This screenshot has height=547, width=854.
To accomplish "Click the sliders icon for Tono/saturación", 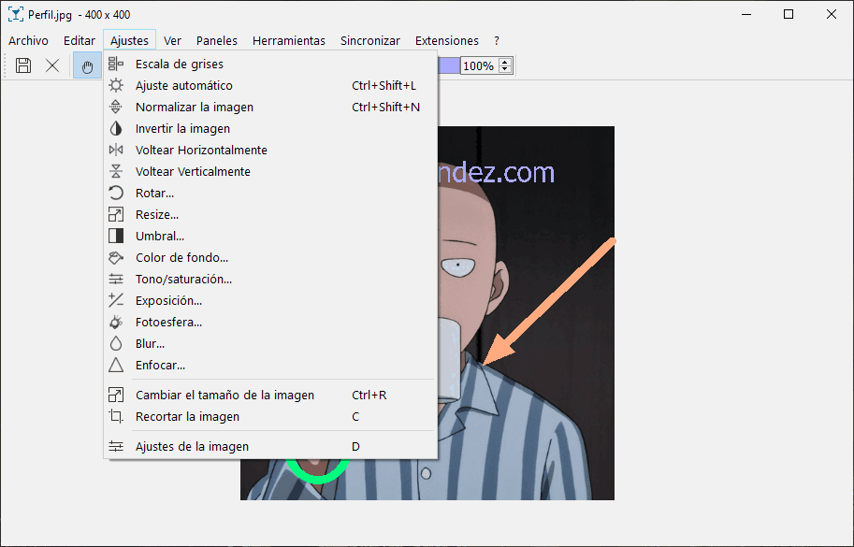I will (115, 279).
